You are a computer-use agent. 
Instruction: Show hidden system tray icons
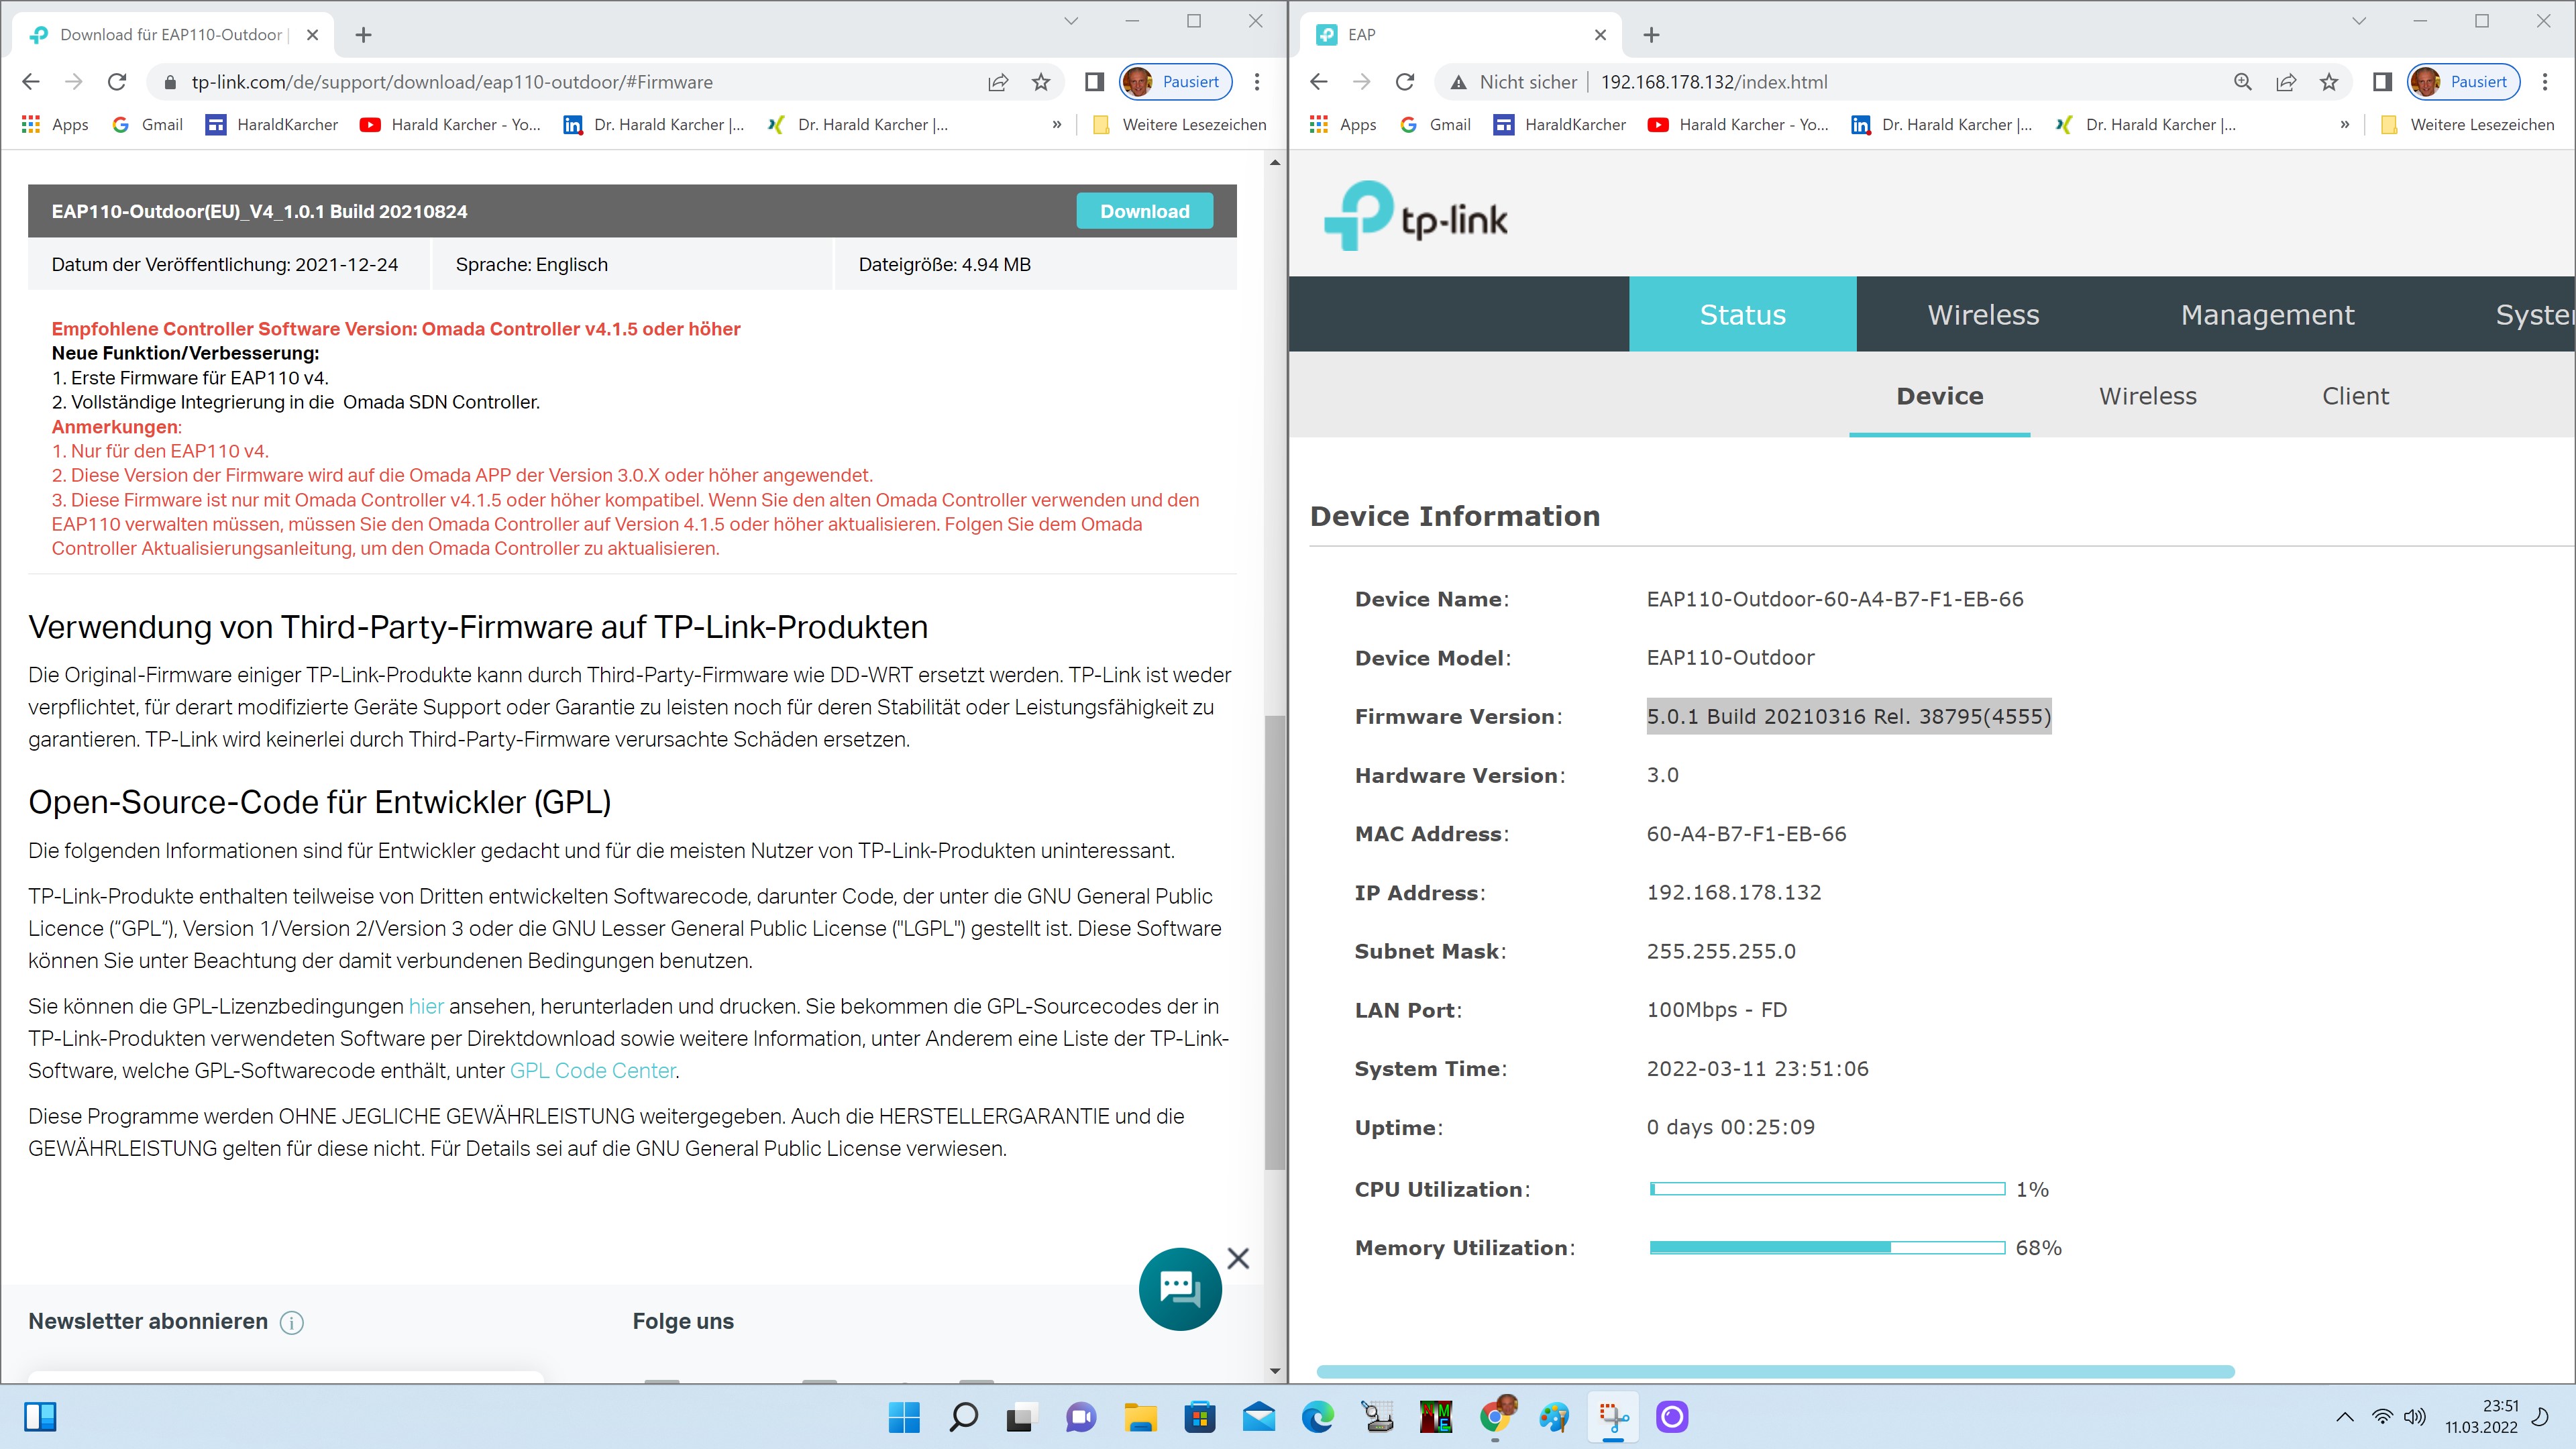click(2344, 1417)
